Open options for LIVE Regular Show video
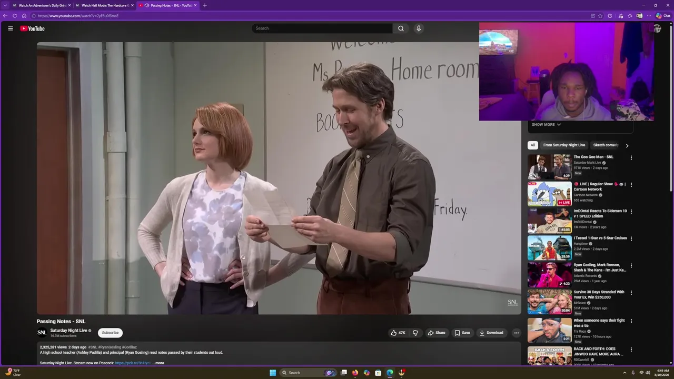Image resolution: width=674 pixels, height=379 pixels. (631, 185)
